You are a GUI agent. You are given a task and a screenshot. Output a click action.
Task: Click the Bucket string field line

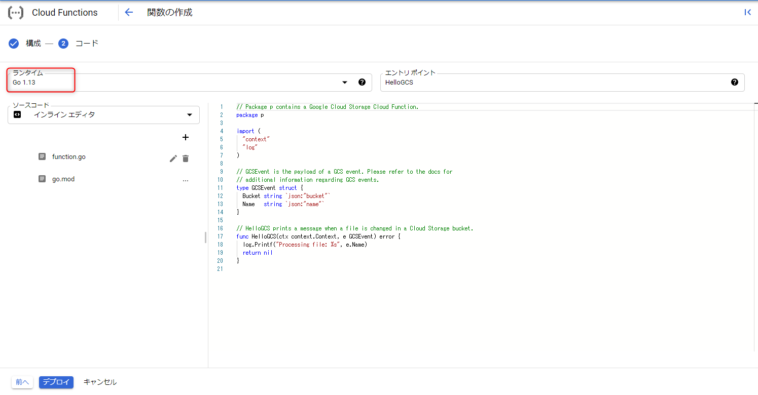coord(286,196)
